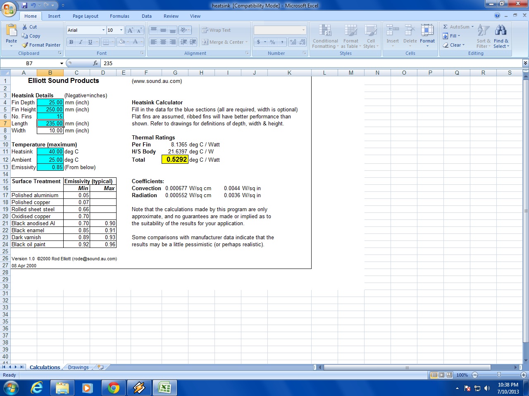Apply middle vertical alignment
Viewport: 529px width, 396px height.
pos(163,30)
